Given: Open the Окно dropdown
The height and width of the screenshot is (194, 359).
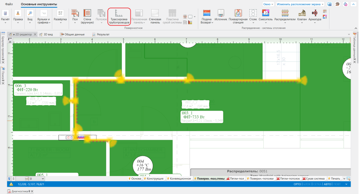Looking at the screenshot, I should (268, 4).
